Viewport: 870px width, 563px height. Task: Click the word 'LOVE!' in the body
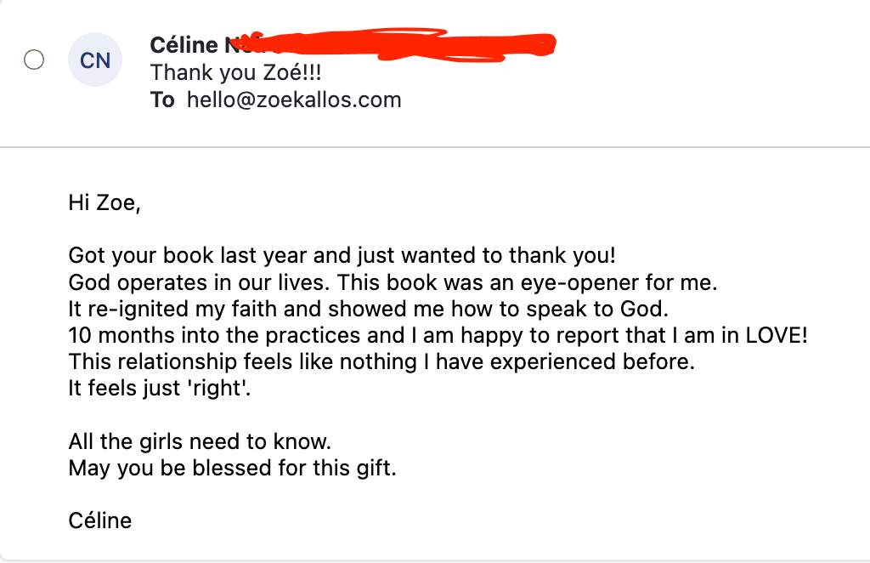[x=776, y=334]
